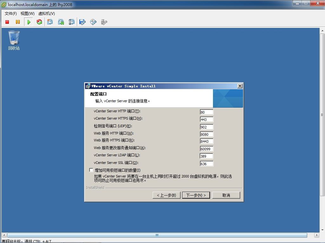
Task: Click the 下一步(N) next button
Action: tap(196, 195)
